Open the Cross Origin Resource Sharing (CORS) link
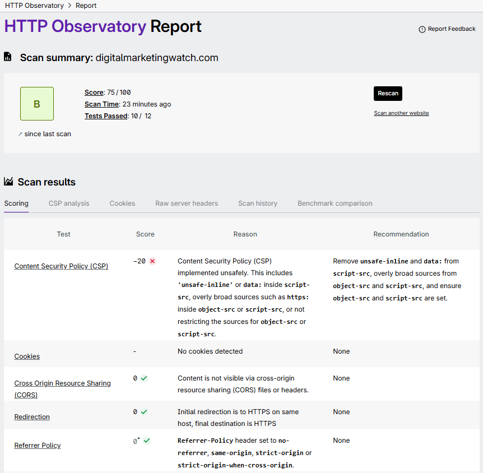483x473 pixels. tap(63, 389)
